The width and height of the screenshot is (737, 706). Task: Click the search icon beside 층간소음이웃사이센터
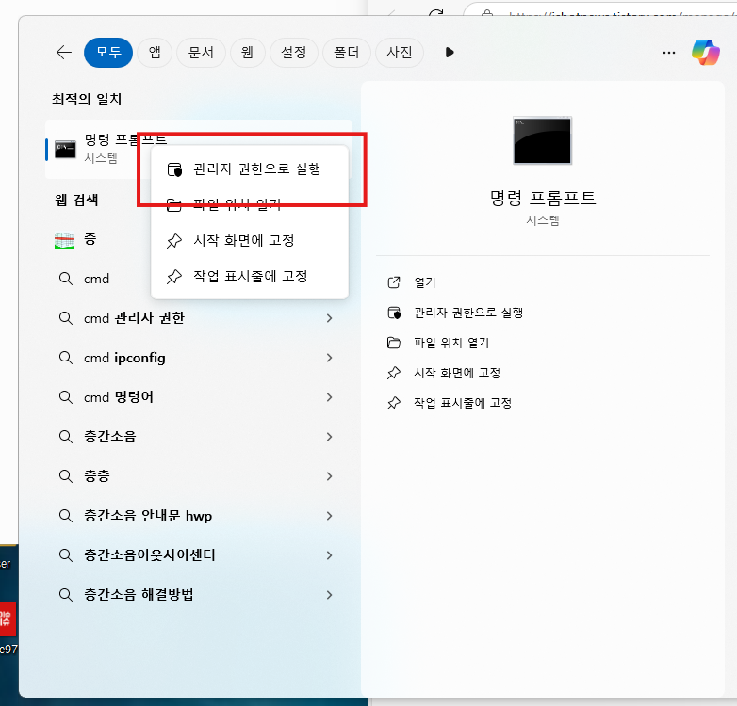click(65, 555)
